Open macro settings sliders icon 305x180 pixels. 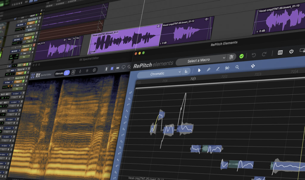click(x=231, y=57)
